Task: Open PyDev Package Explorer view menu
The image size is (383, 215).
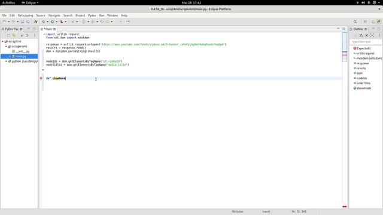Action: click(x=35, y=35)
